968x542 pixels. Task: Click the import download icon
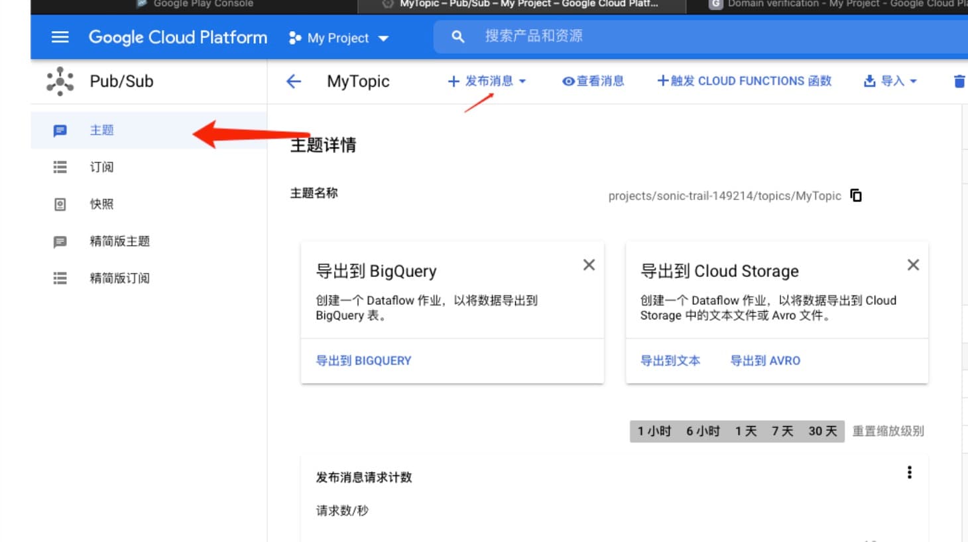click(x=870, y=81)
